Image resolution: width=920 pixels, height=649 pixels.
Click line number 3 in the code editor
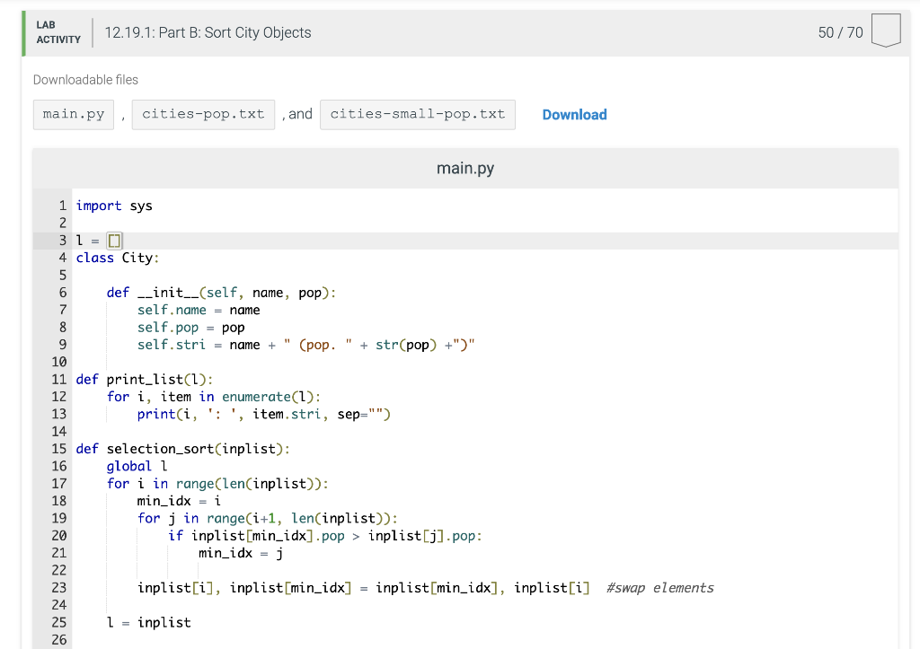tap(62, 240)
